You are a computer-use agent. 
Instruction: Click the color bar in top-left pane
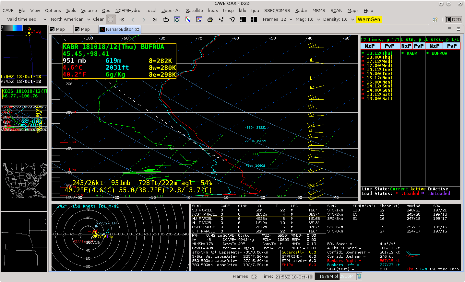pyautogui.click(x=12, y=28)
